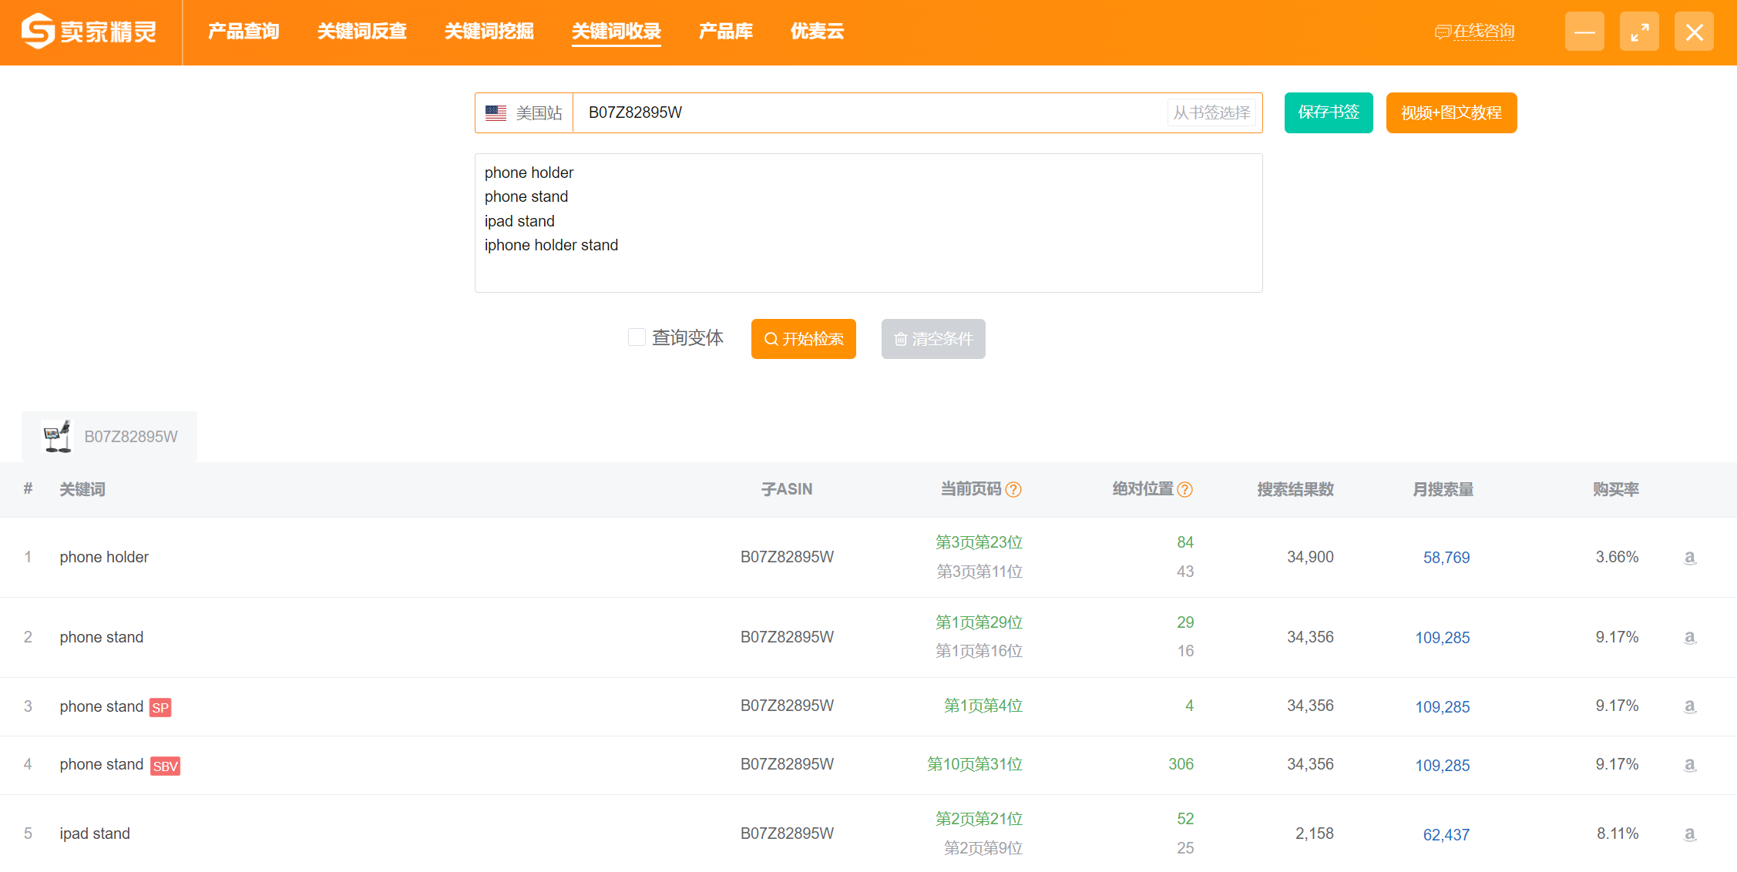Open the 产品库 menu item
Screen dimensions: 1737x872
725,32
